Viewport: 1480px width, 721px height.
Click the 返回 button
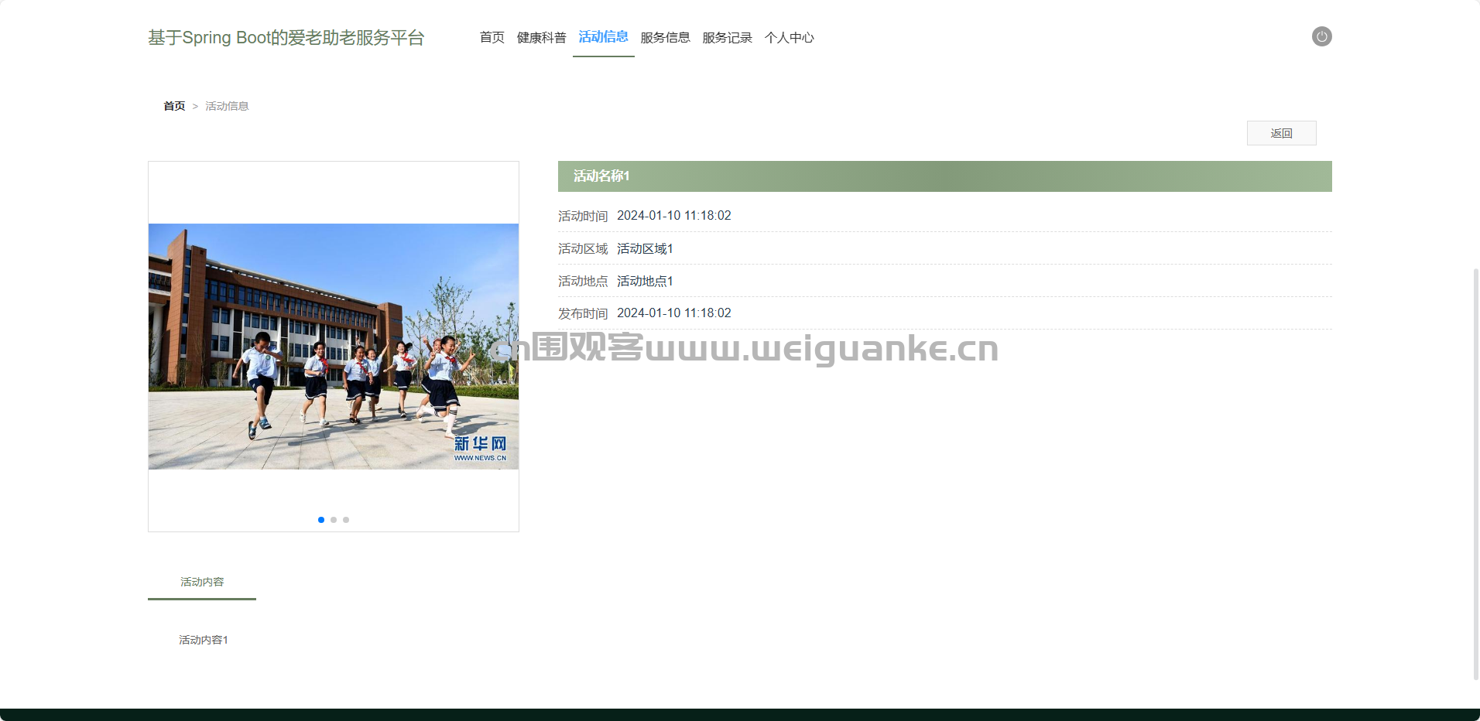point(1281,133)
